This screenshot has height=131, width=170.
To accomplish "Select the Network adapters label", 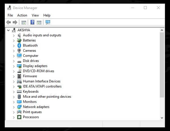I will (36, 107).
